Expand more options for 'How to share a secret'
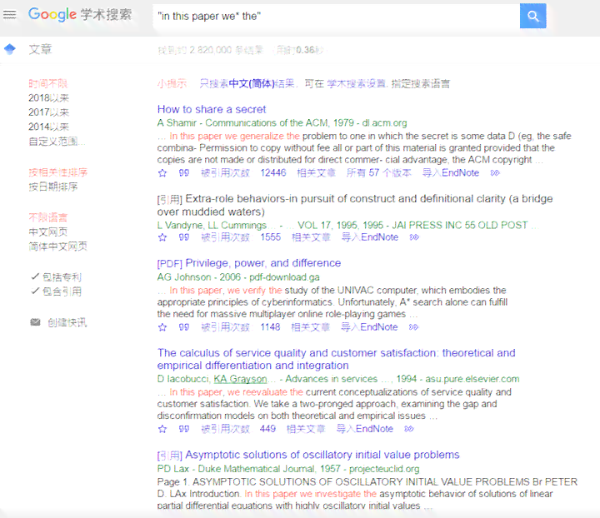The width and height of the screenshot is (600, 518). point(495,172)
